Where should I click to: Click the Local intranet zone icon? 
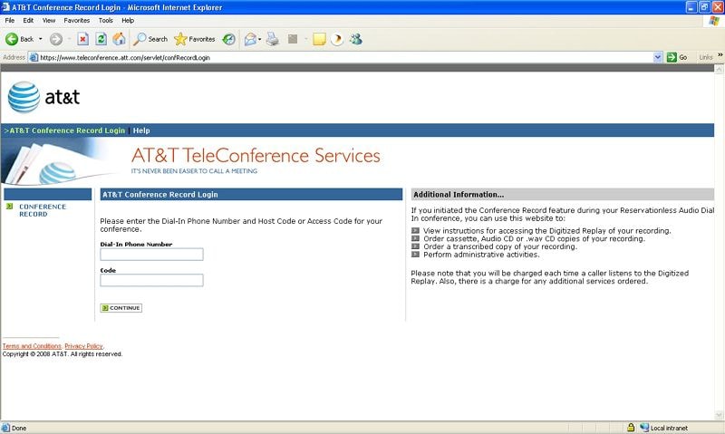pyautogui.click(x=644, y=428)
